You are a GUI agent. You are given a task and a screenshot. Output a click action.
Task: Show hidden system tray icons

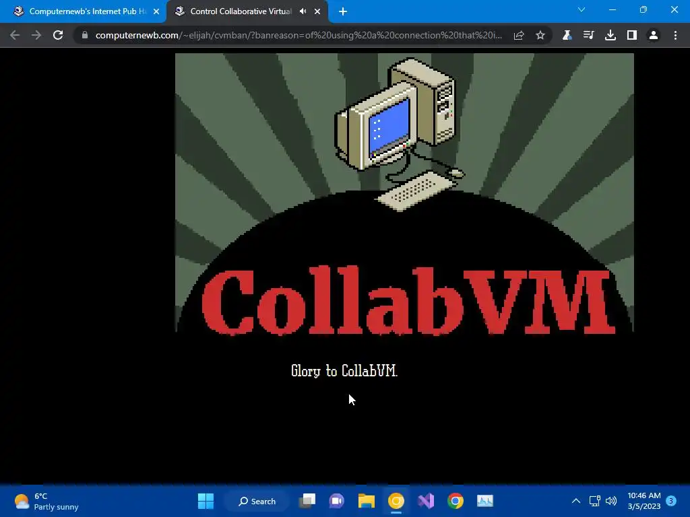(575, 501)
